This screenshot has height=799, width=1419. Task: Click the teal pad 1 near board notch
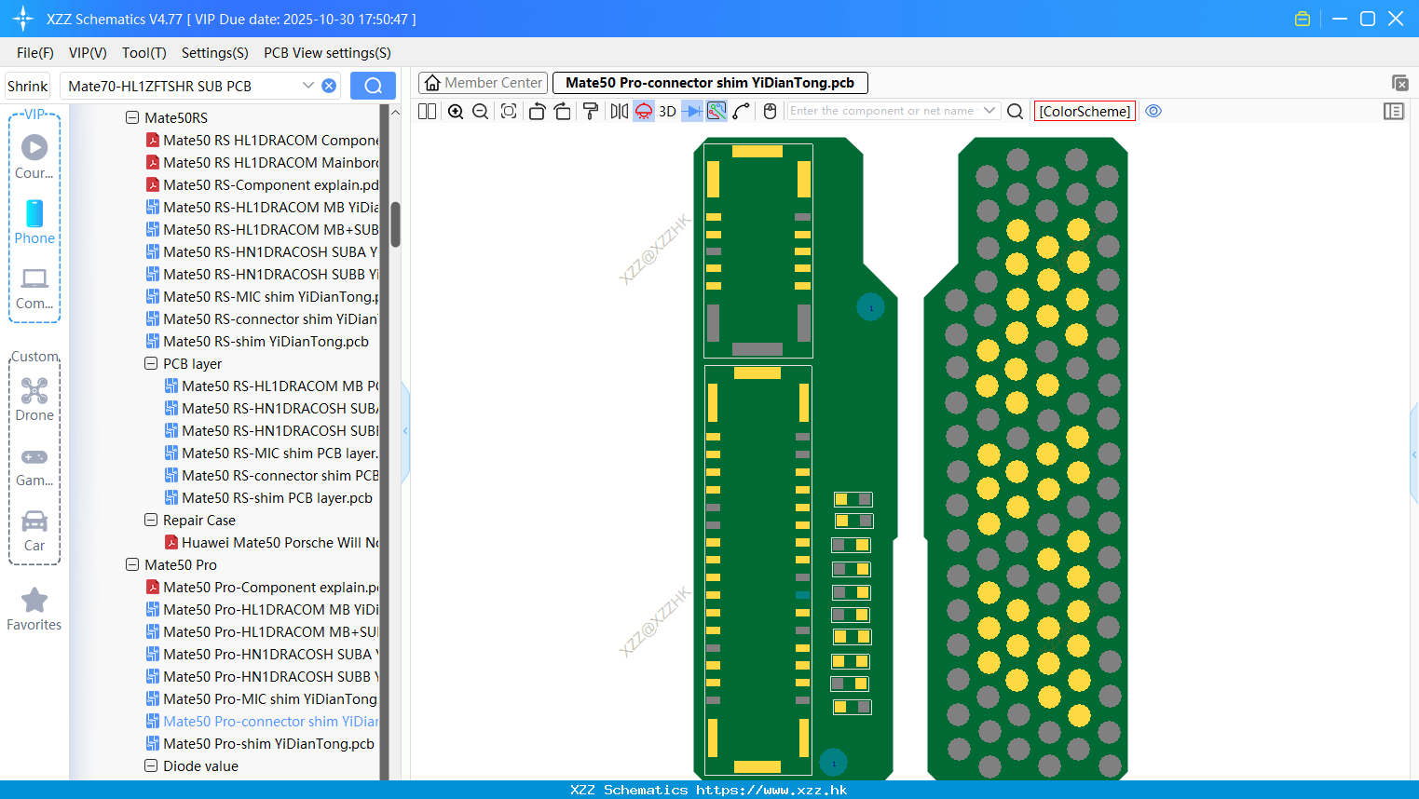click(870, 307)
